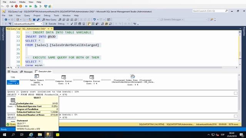Click the Quick Launch search magnifier icon
This screenshot has width=246, height=138.
tap(226, 11)
